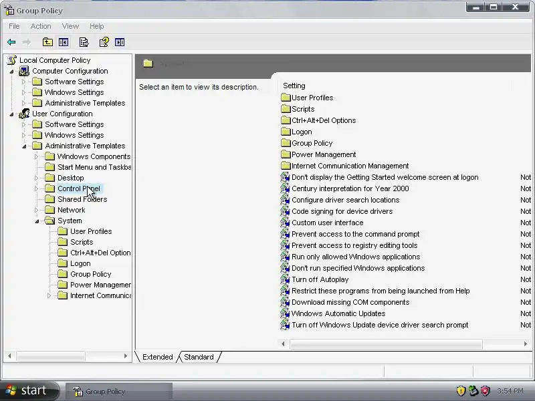
Task: Click the User Profiles folder icon in Setting list
Action: pos(286,98)
